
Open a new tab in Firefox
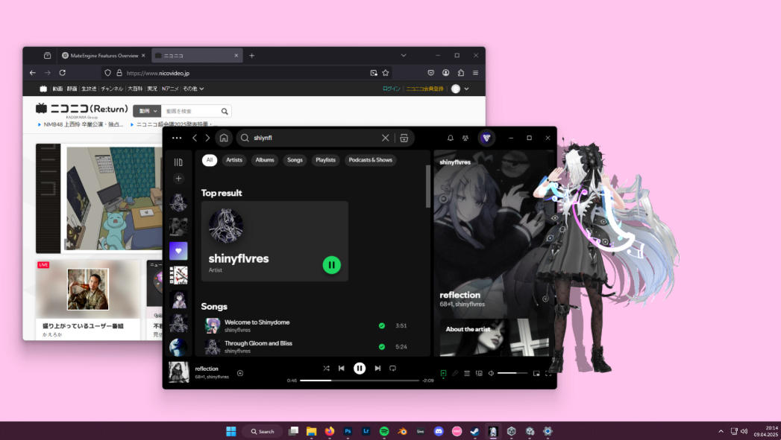click(x=251, y=56)
